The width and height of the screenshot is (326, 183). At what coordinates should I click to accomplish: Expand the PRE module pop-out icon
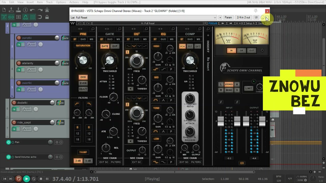(x=93, y=29)
